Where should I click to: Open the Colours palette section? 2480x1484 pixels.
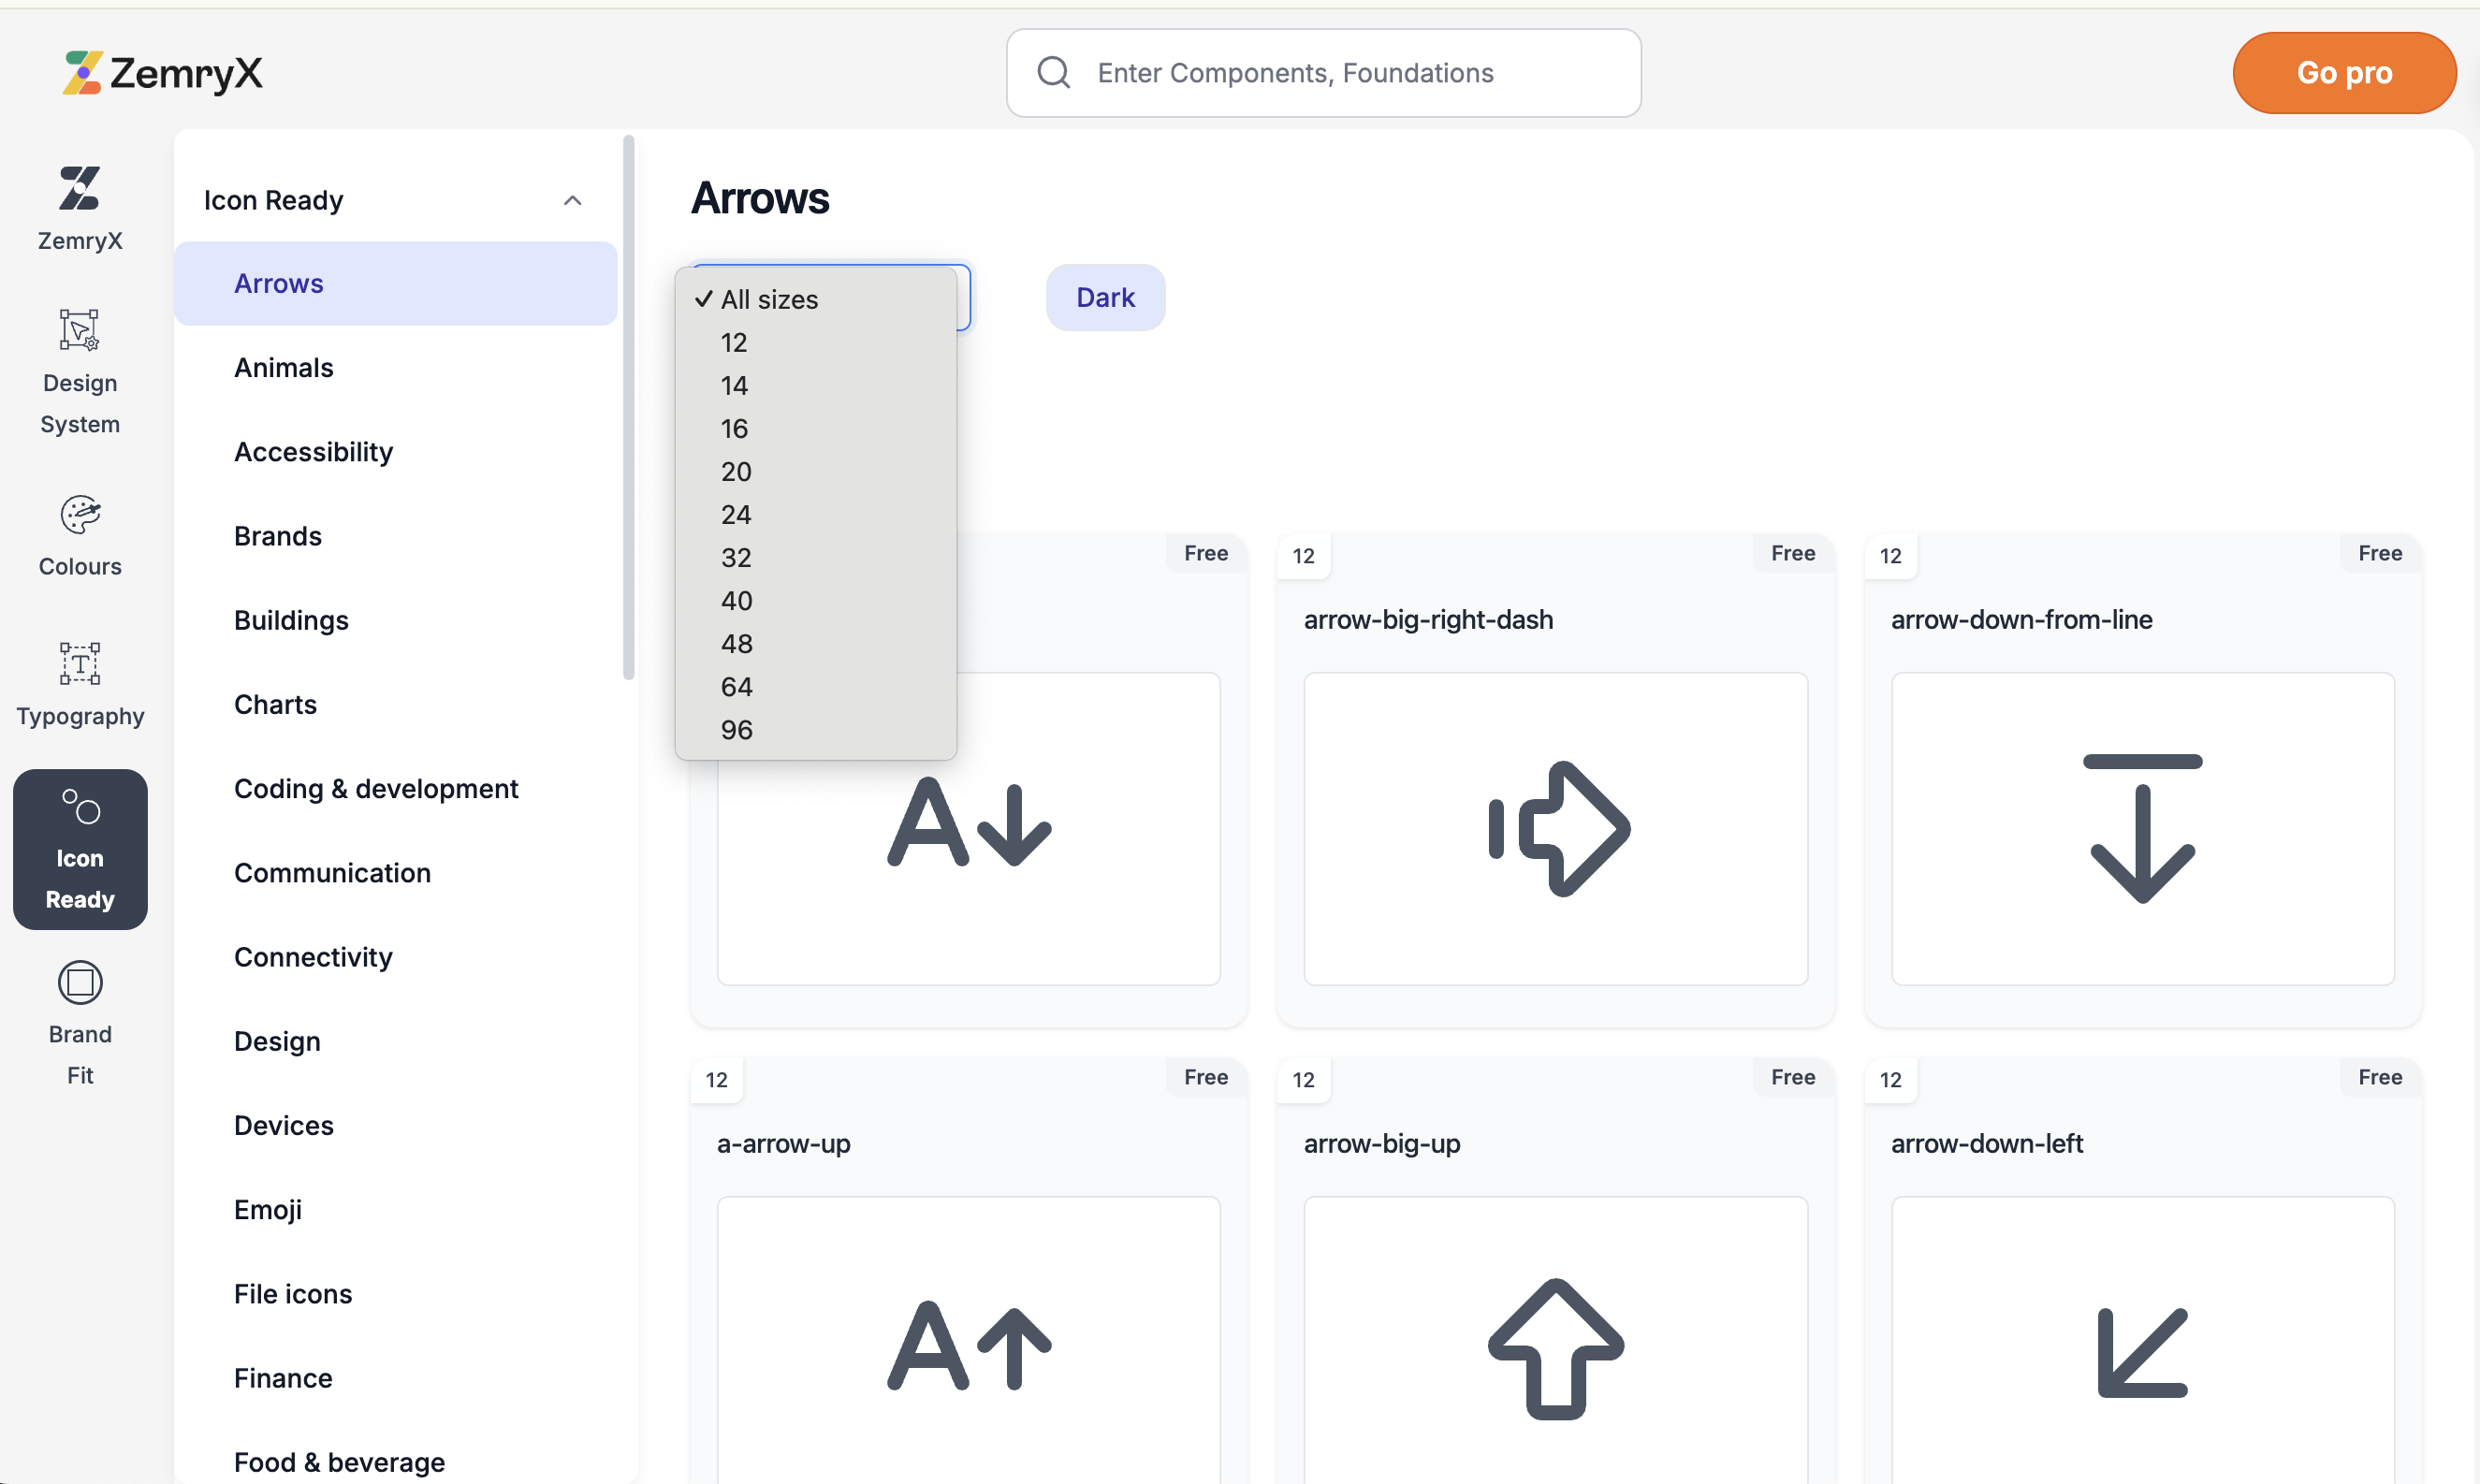(x=80, y=536)
